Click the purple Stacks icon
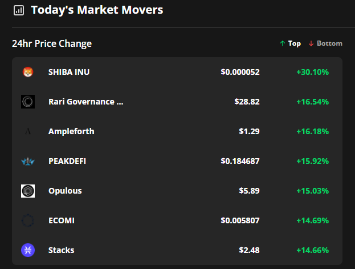 pos(28,250)
